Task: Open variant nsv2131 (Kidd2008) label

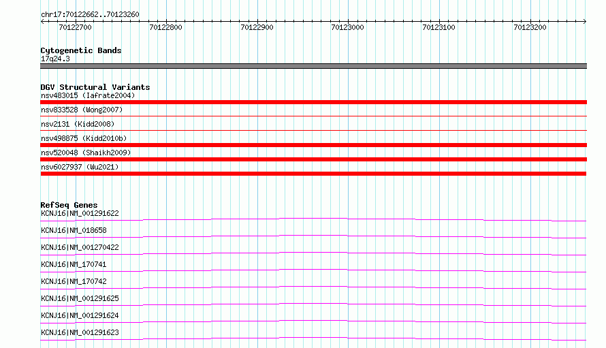Action: (78, 124)
